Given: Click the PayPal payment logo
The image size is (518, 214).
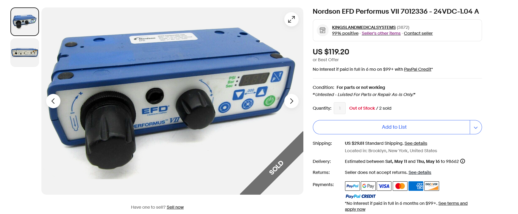Looking at the screenshot, I should click(x=352, y=186).
